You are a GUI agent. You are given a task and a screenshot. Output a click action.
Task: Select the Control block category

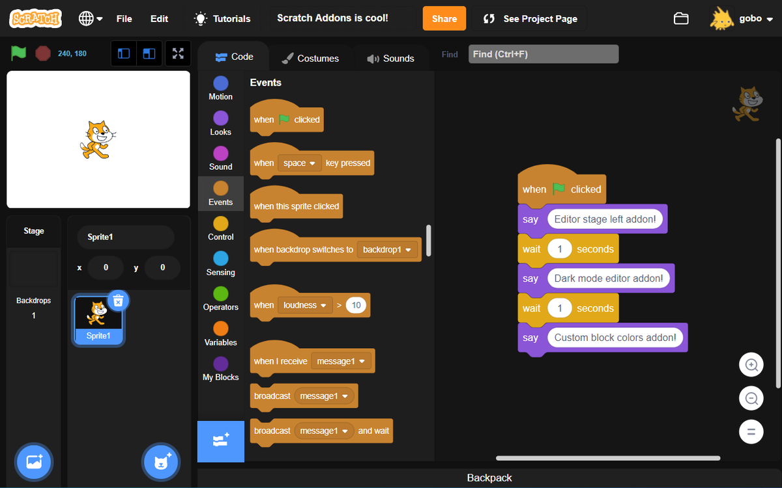[220, 228]
